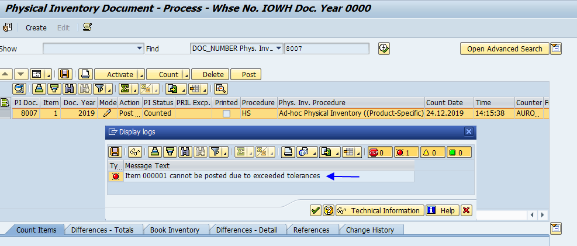Confirm dialog with green checkmark
This screenshot has width=577, height=246.
click(315, 210)
